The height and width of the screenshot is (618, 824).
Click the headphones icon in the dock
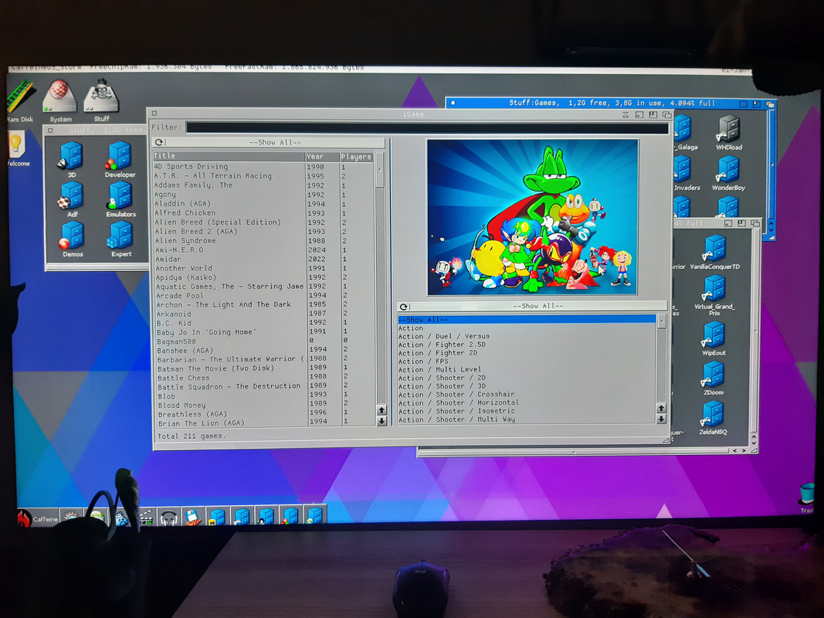click(168, 517)
